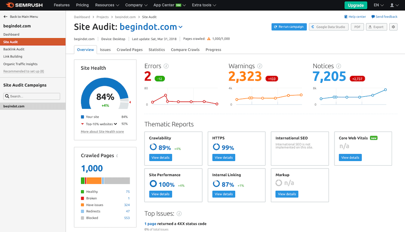Image resolution: width=405 pixels, height=232 pixels.
Task: Click the Site Health 84% gauge
Action: tap(105, 94)
